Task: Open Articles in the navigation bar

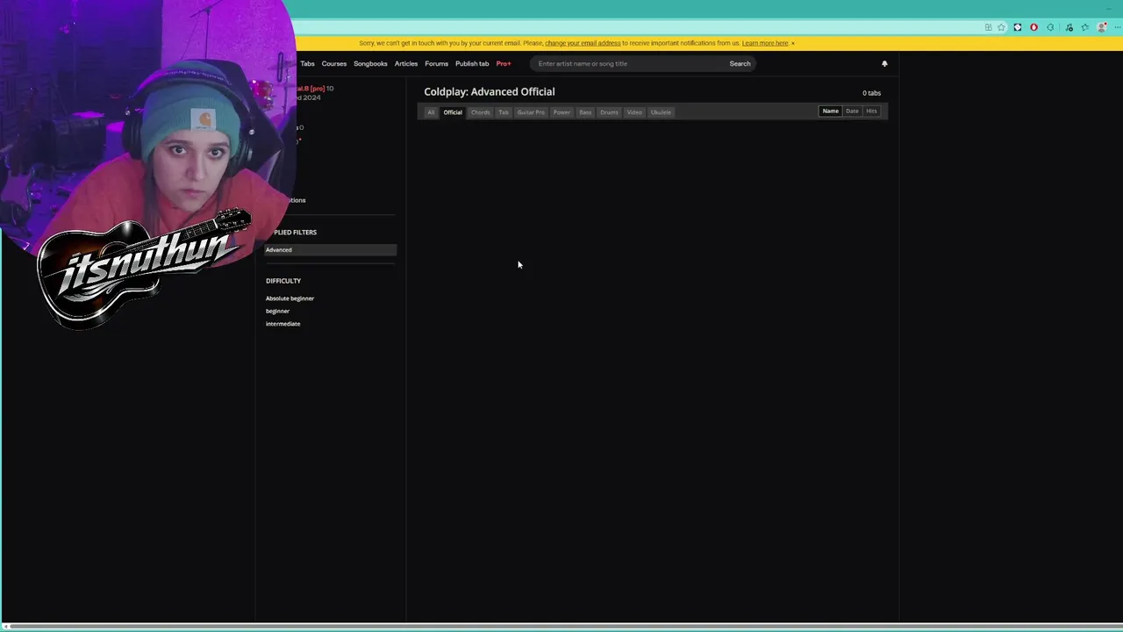Action: pos(406,63)
